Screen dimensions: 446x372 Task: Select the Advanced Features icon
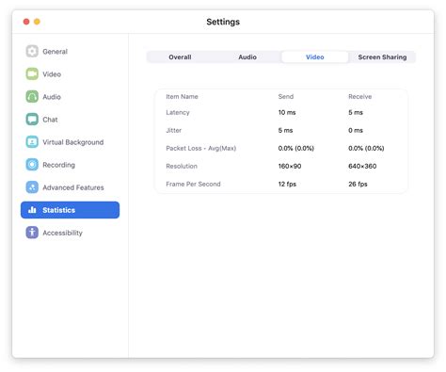pos(32,187)
